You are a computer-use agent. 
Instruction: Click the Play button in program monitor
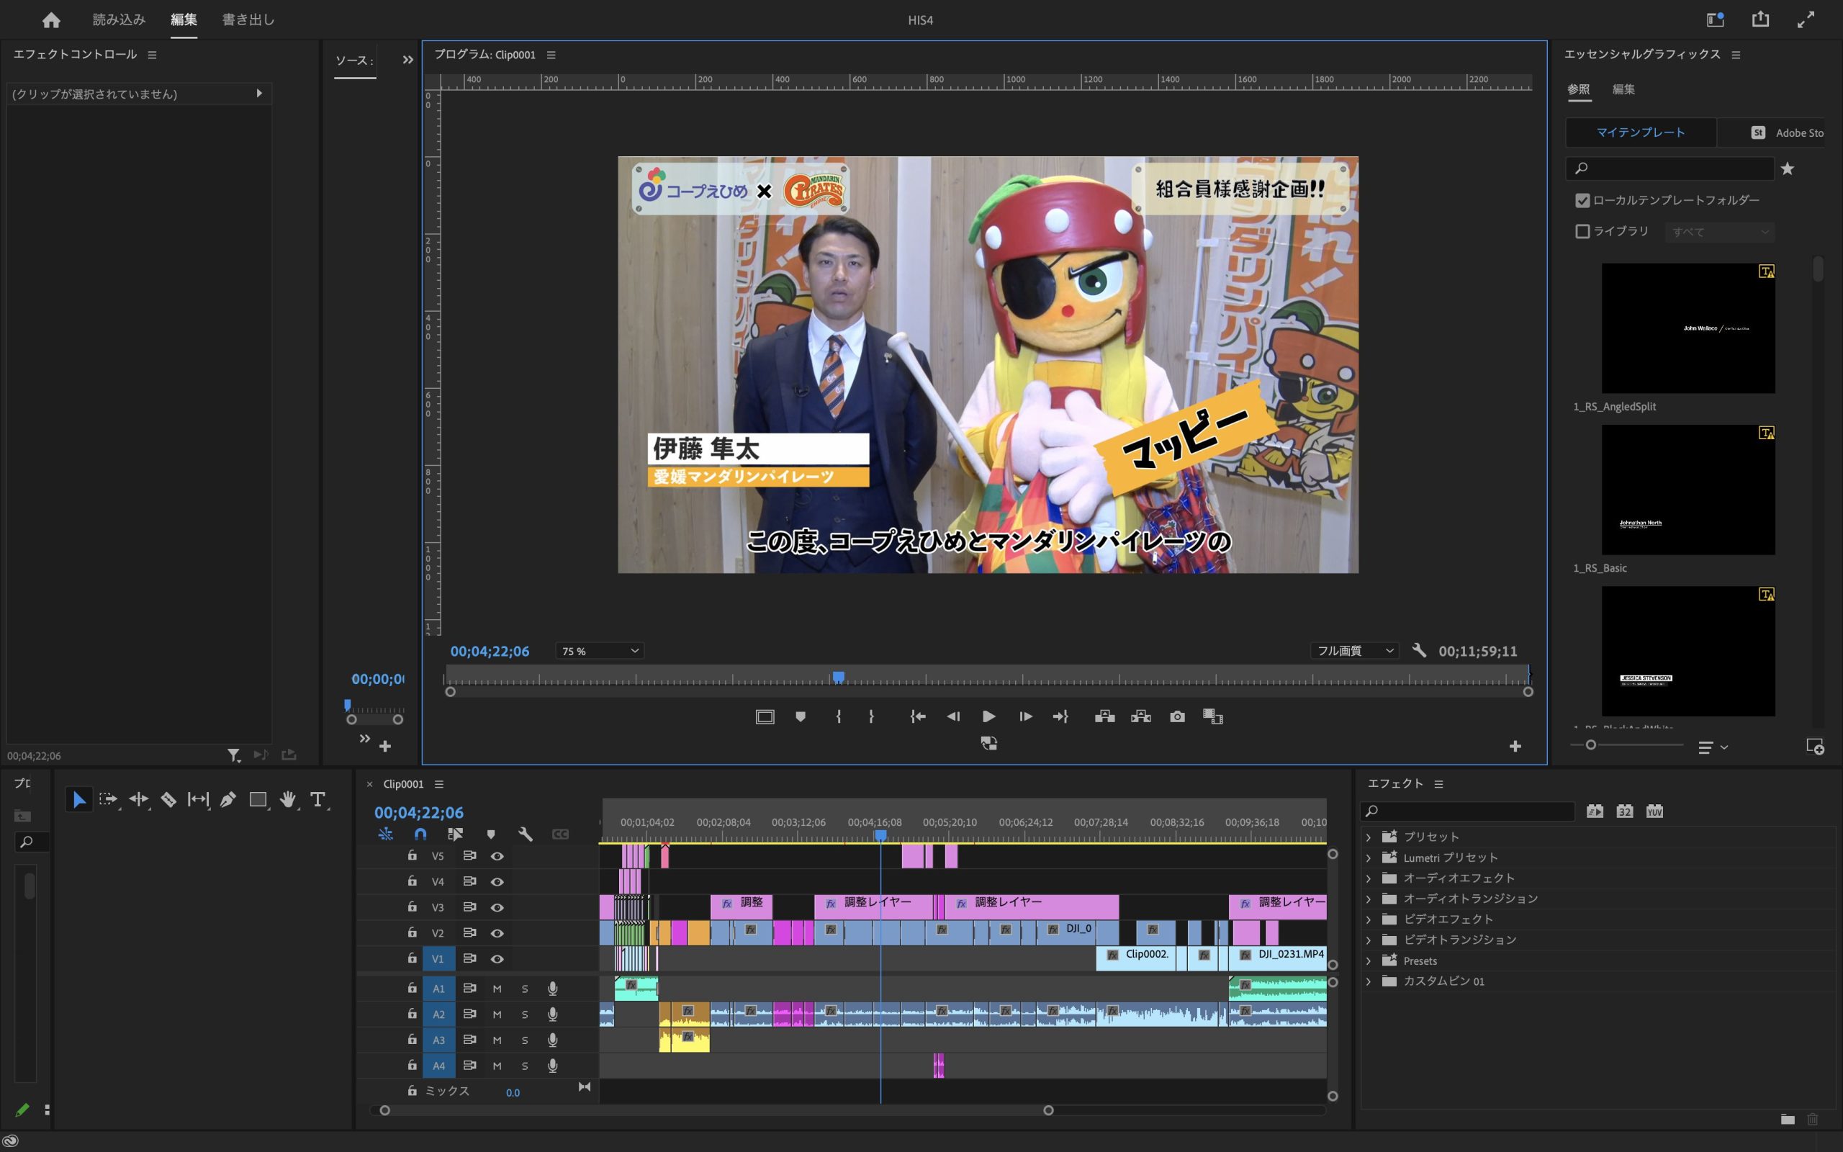988,716
